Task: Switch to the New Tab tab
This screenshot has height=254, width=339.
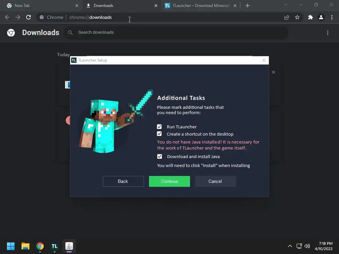Action: pos(41,6)
